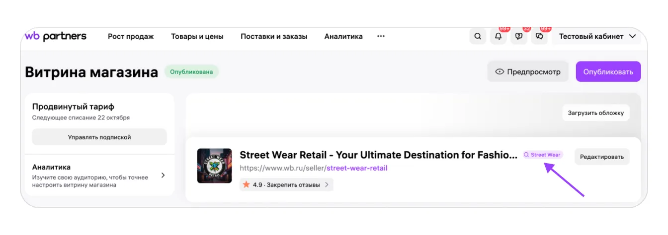The height and width of the screenshot is (235, 668).
Task: Open the Рост продаж menu
Action: coord(131,36)
